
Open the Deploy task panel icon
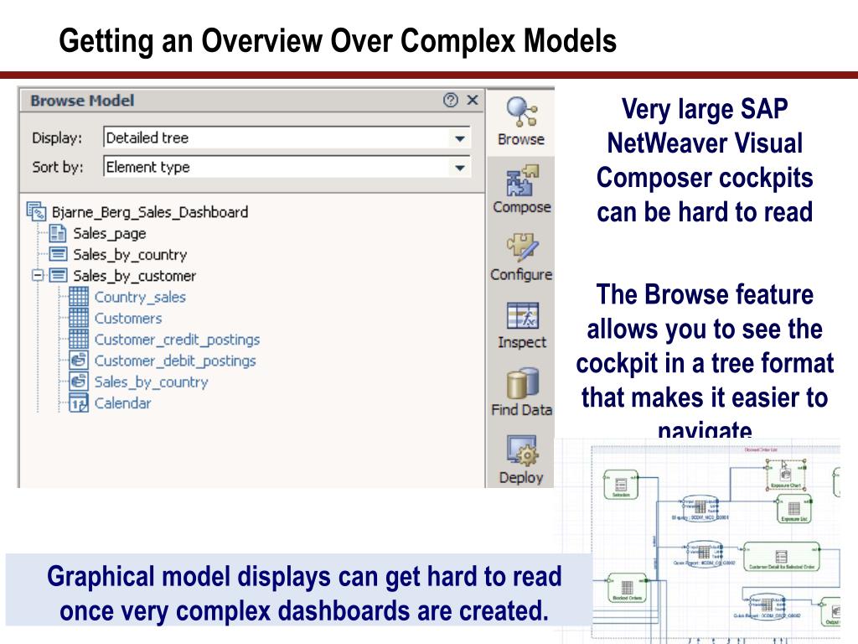click(x=521, y=450)
